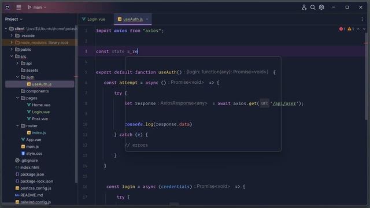Collapse the router folder
Image resolution: width=370 pixels, height=208 pixels.
click(17, 126)
